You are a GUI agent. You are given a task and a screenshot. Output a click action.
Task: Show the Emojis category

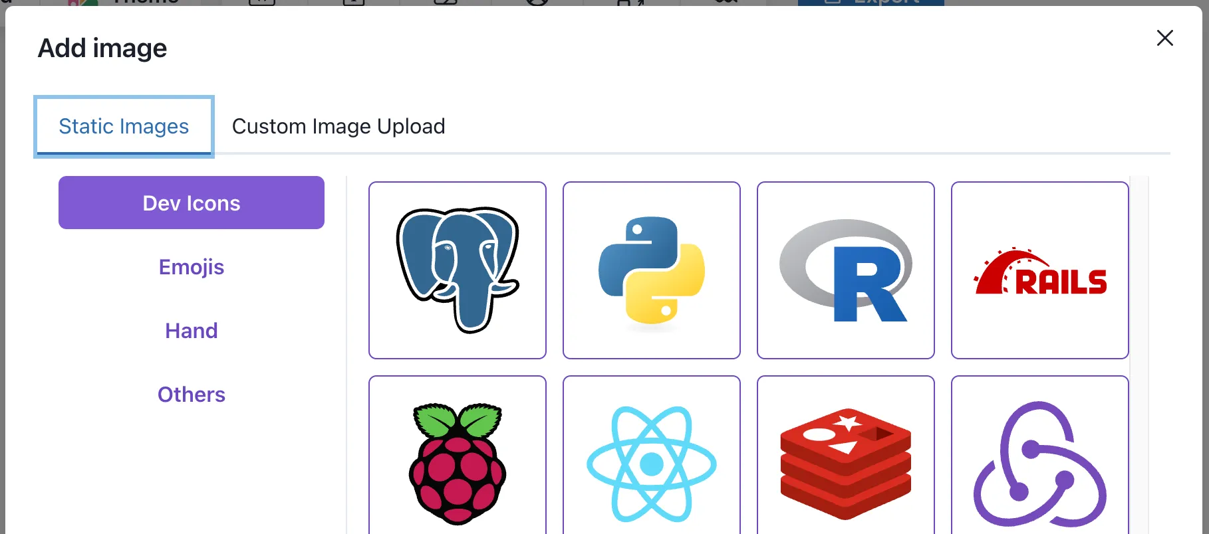point(192,266)
